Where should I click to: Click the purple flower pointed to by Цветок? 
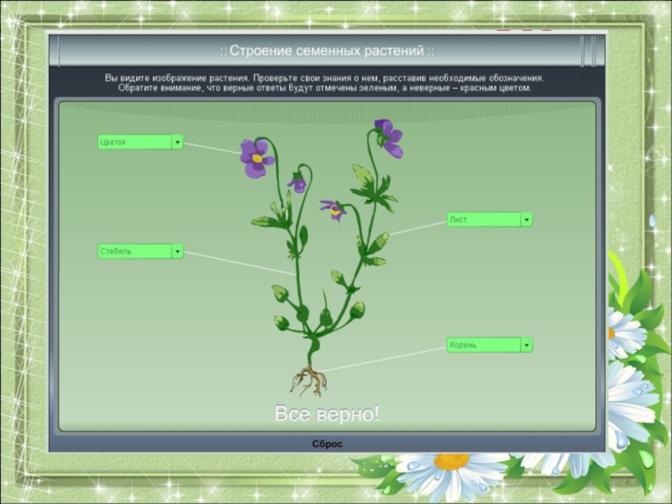(257, 158)
